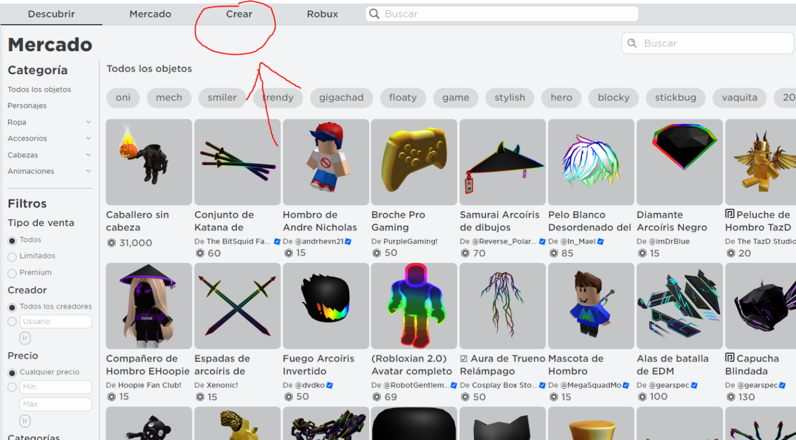The image size is (796, 440).
Task: Select the stylish tag
Action: point(510,98)
